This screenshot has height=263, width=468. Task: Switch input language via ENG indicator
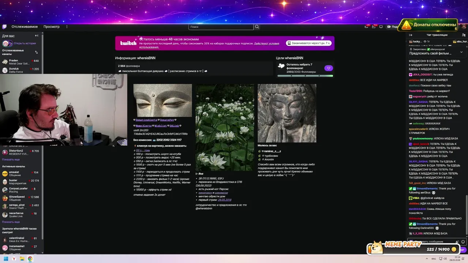pyautogui.click(x=433, y=259)
